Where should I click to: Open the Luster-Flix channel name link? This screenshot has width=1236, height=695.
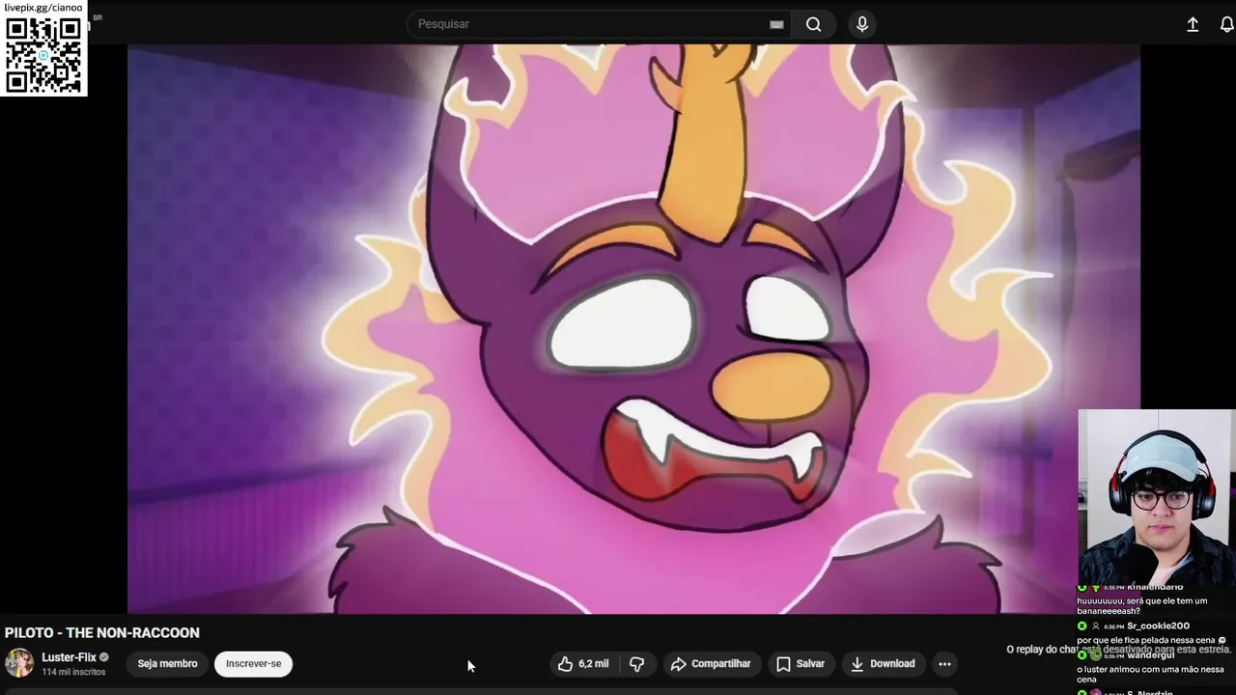pos(69,657)
